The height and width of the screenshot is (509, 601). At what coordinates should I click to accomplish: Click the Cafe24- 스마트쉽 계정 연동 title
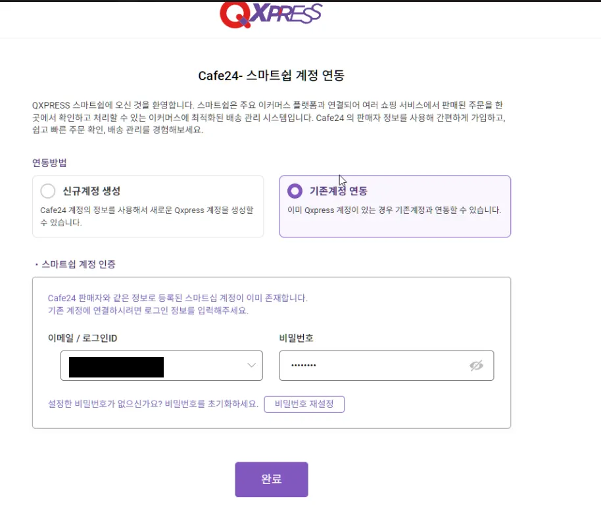click(272, 76)
